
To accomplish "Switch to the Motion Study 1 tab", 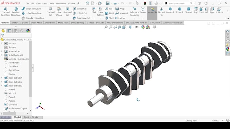I will 32,117.
